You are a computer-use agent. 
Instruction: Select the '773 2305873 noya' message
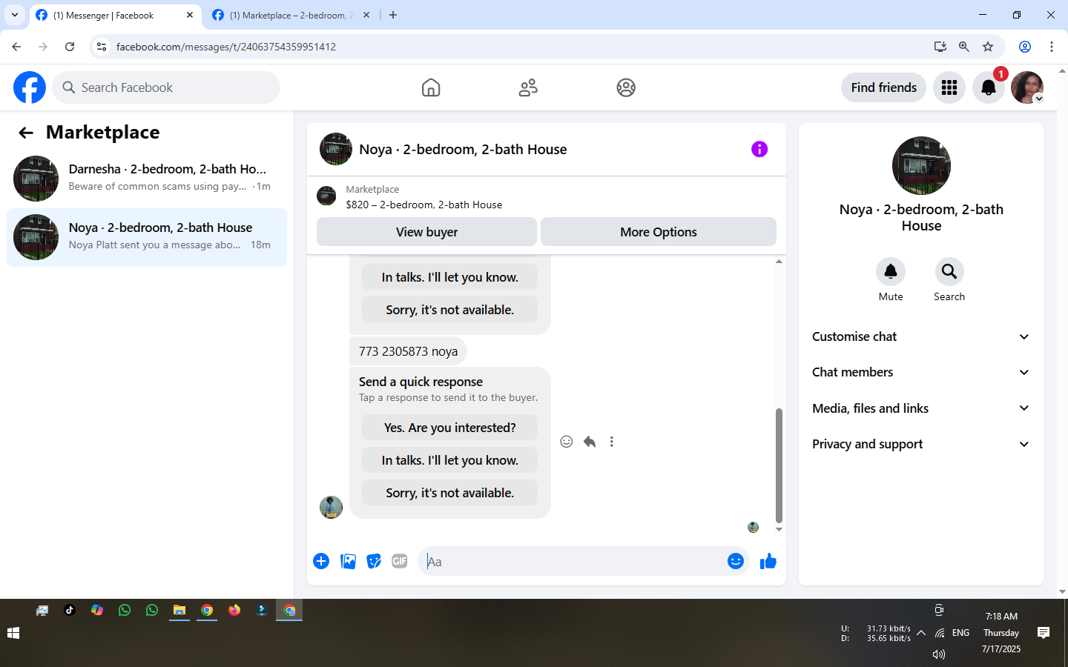tap(408, 351)
